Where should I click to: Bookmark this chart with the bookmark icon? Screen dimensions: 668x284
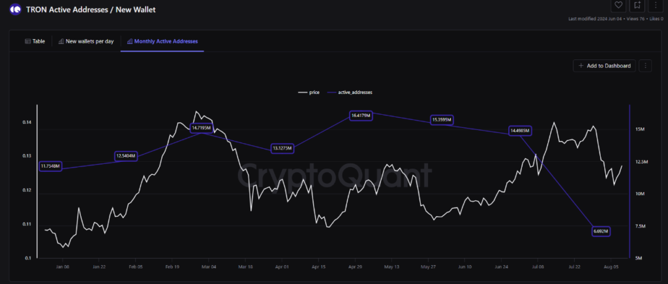tap(637, 5)
